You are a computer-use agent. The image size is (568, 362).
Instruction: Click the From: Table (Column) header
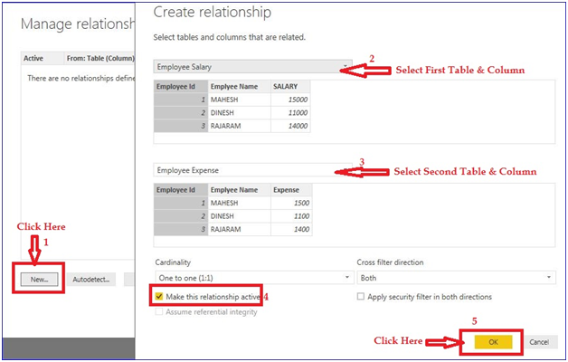[99, 59]
